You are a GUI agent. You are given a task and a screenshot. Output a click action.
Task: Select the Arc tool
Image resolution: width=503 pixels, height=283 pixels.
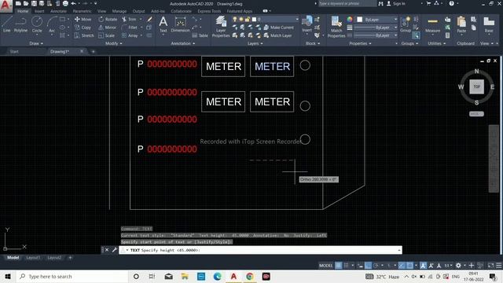52,24
